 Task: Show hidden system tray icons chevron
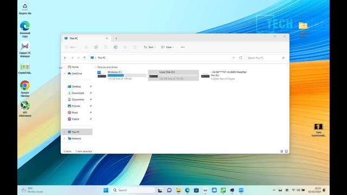coord(274,190)
